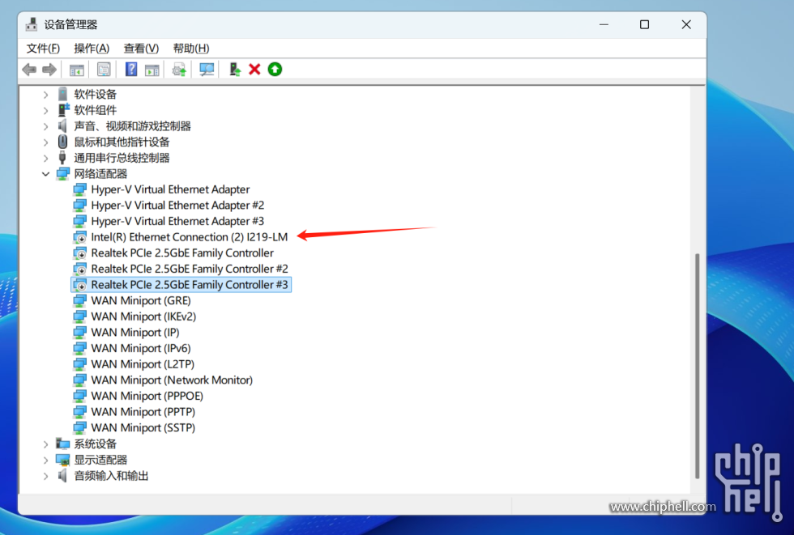Select Hyper-V Virtual Ethernet Adapter #3
The height and width of the screenshot is (535, 794).
point(177,221)
